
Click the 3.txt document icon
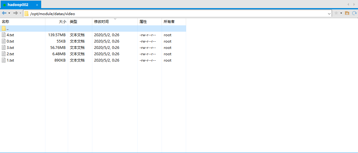(4, 48)
